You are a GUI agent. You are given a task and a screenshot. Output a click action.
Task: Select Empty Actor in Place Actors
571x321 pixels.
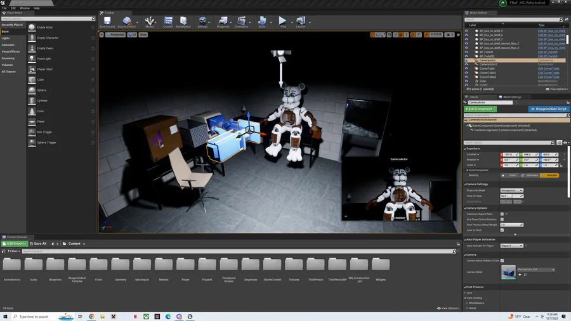pyautogui.click(x=61, y=27)
